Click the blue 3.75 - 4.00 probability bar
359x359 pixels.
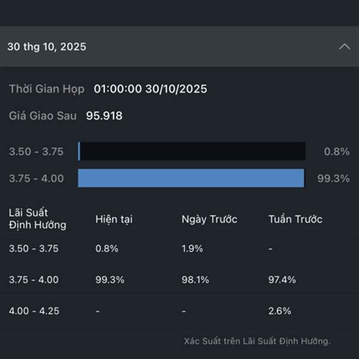191,178
